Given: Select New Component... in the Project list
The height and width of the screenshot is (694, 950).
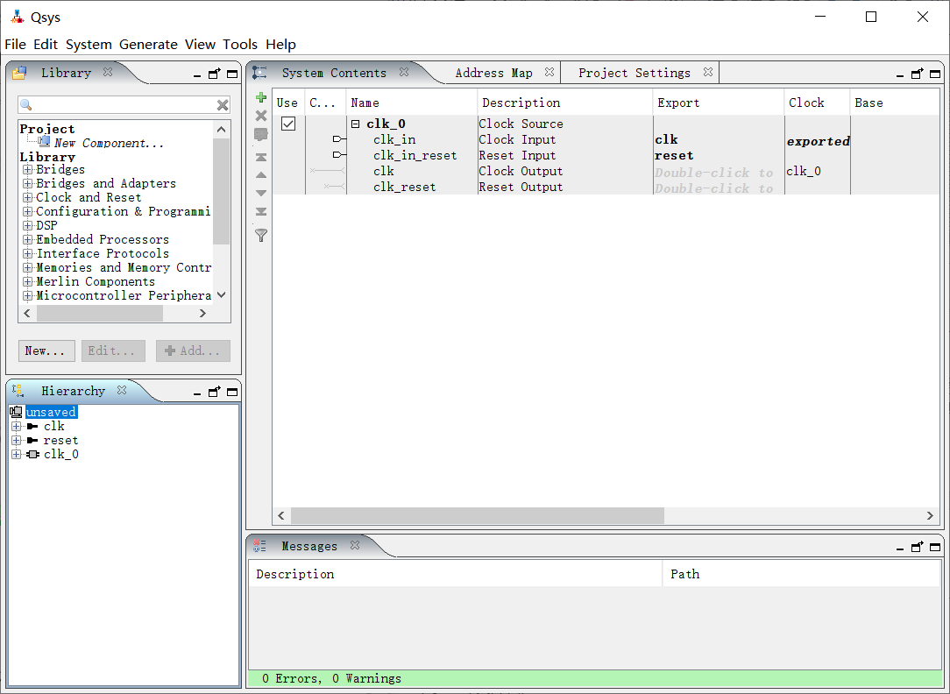Looking at the screenshot, I should tap(108, 143).
